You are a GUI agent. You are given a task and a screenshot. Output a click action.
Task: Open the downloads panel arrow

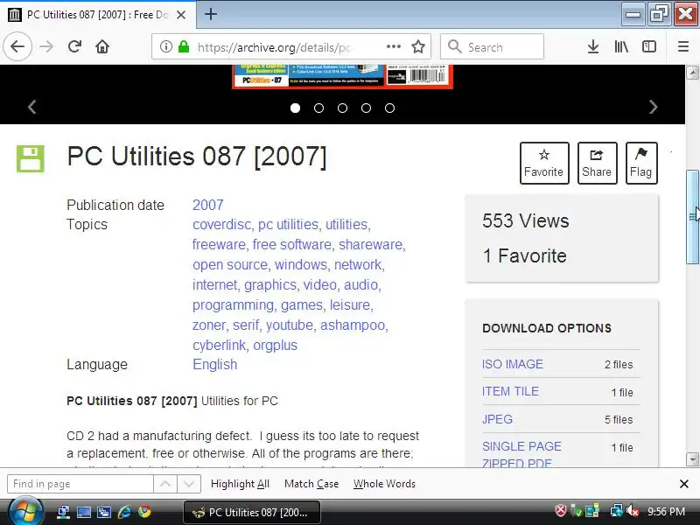pyautogui.click(x=593, y=46)
